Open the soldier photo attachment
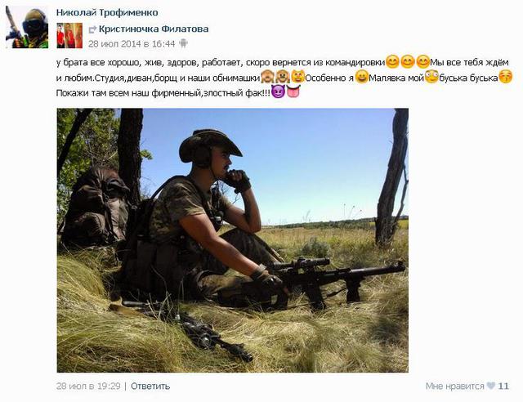This screenshot has height=402, width=523. click(232, 240)
